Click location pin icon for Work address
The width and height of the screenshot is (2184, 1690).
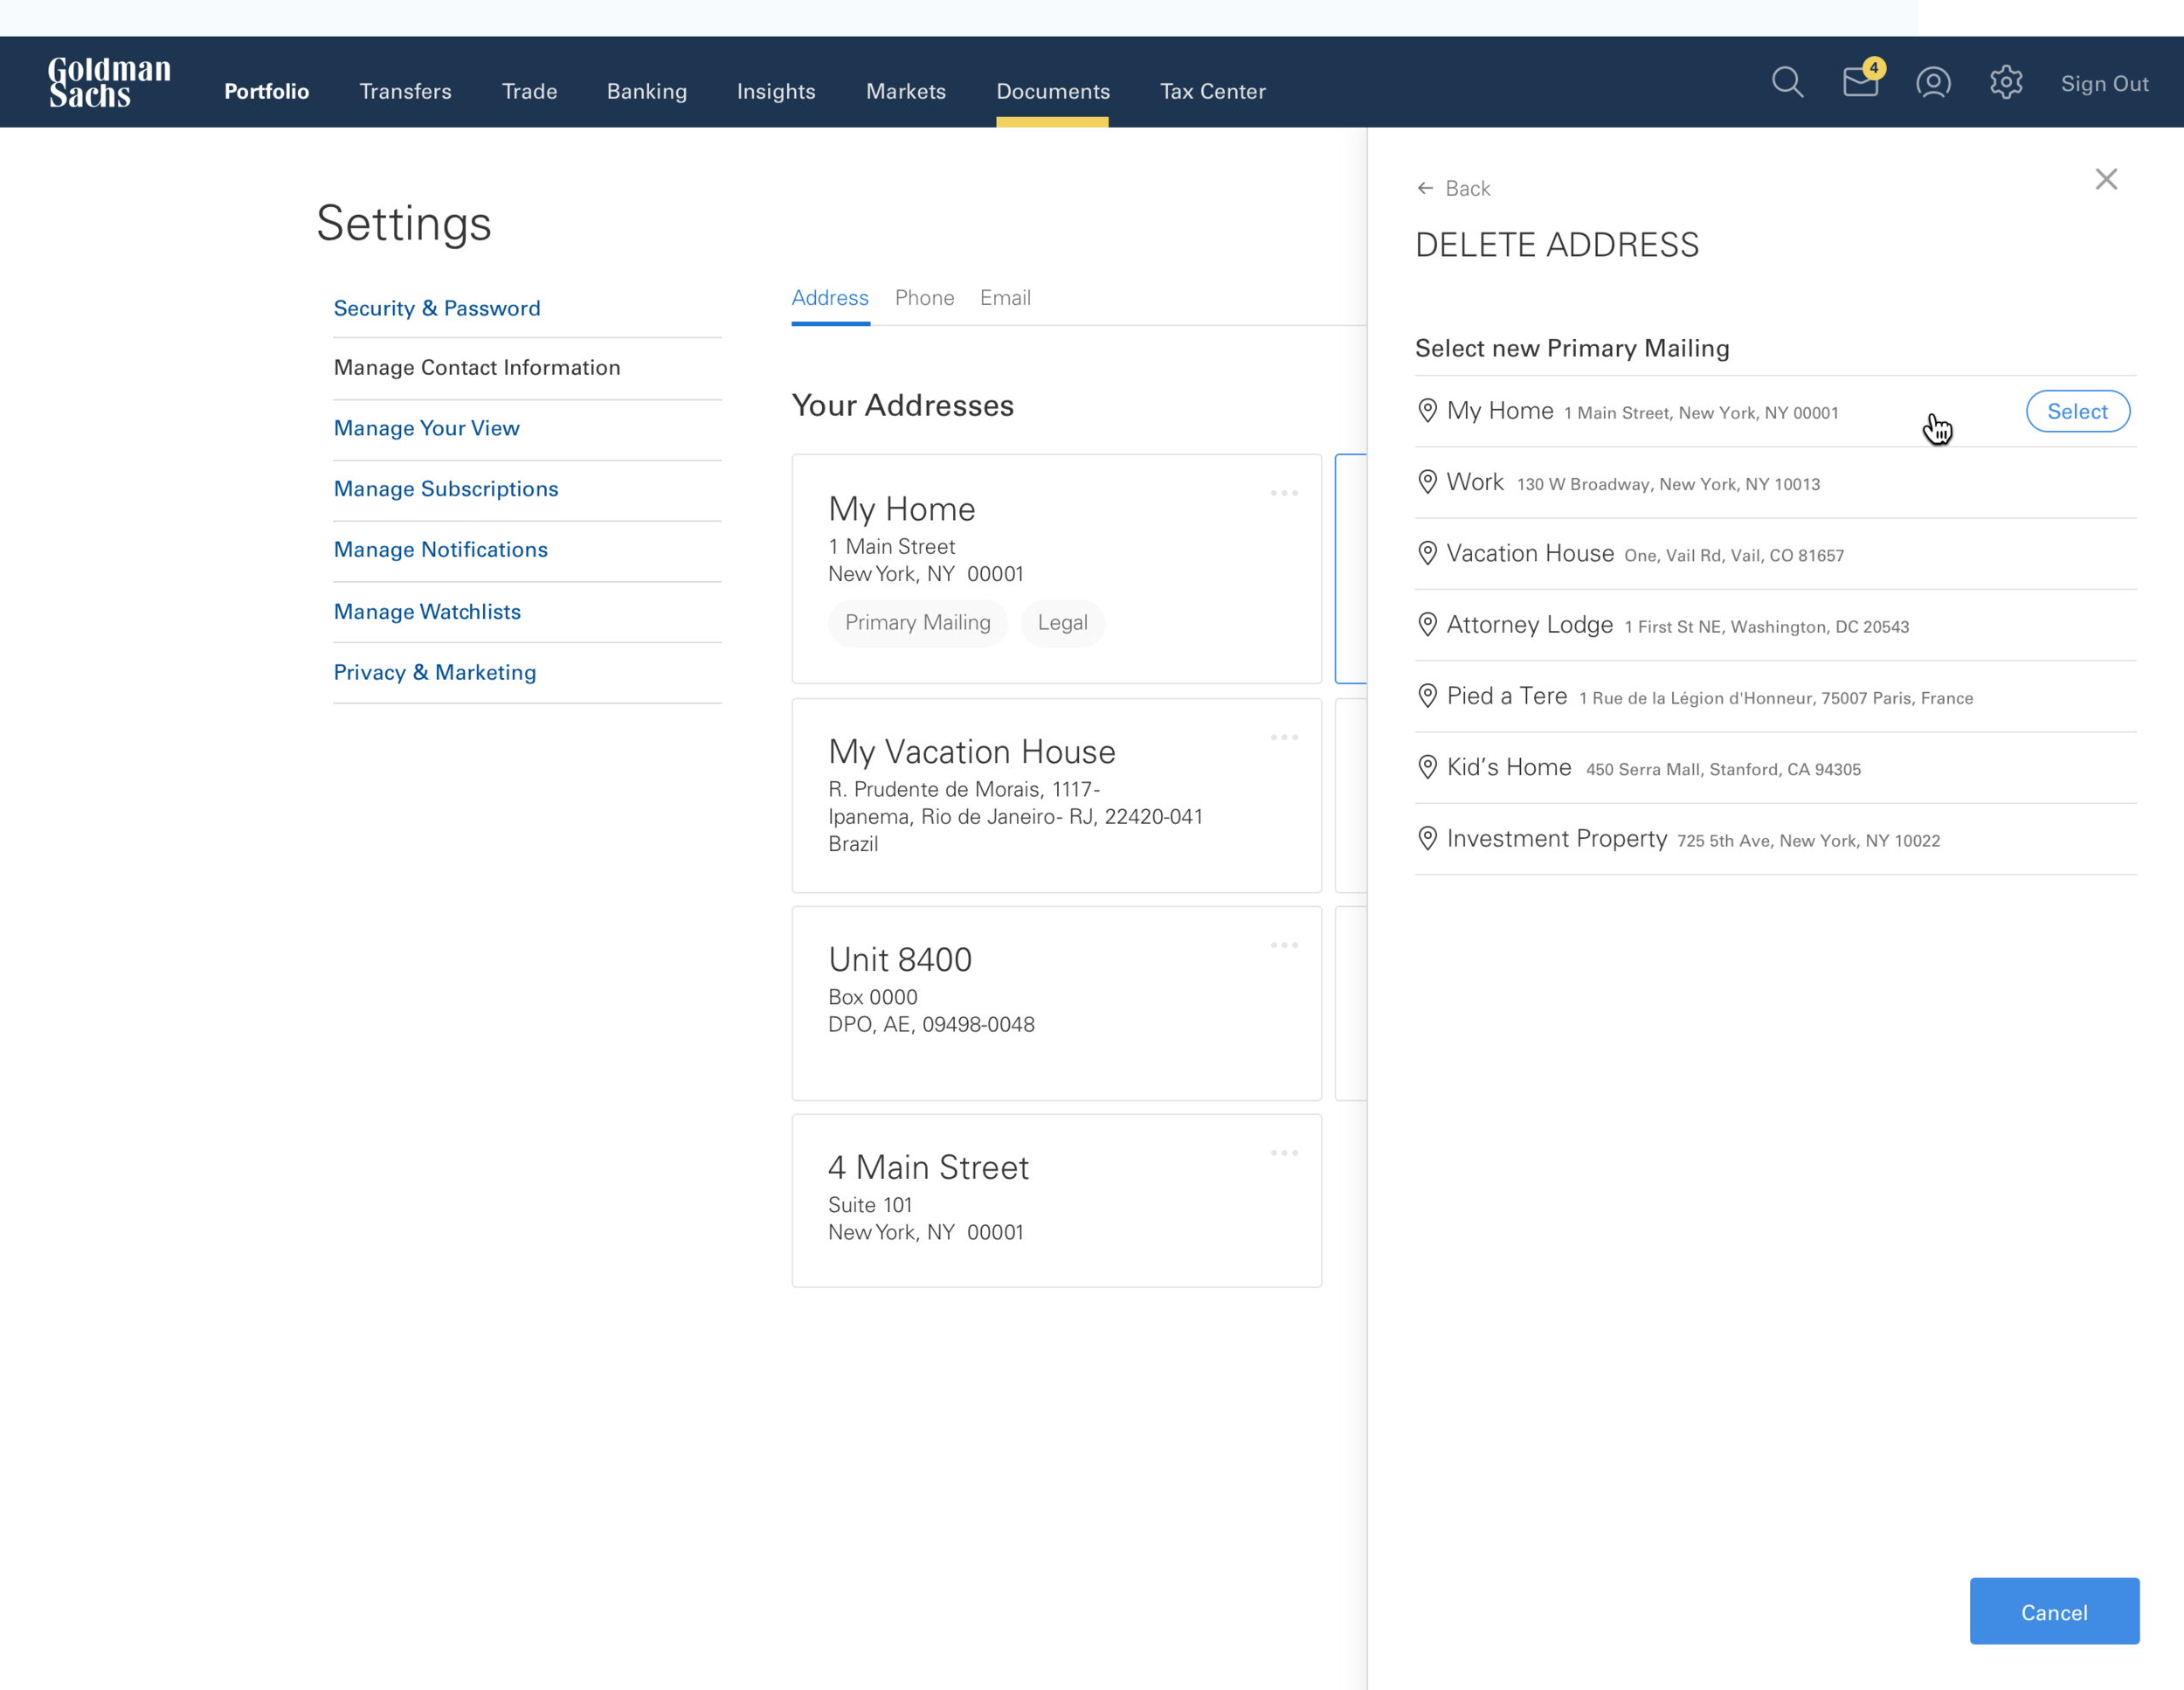point(1428,483)
